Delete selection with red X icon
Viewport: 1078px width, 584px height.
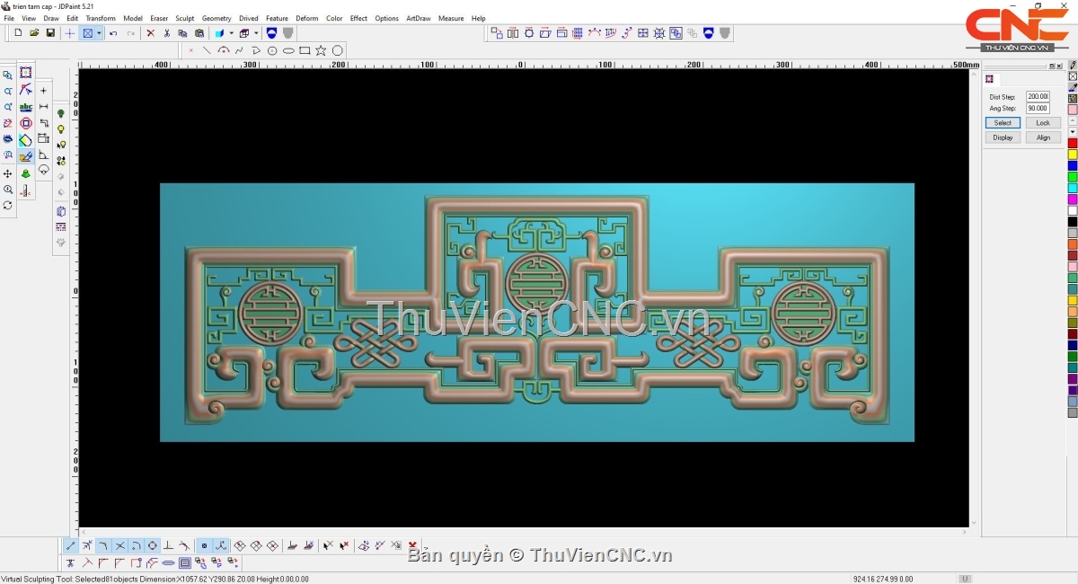(150, 33)
